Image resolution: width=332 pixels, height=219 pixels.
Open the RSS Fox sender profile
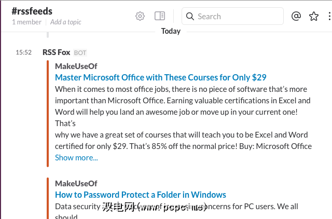pos(57,52)
